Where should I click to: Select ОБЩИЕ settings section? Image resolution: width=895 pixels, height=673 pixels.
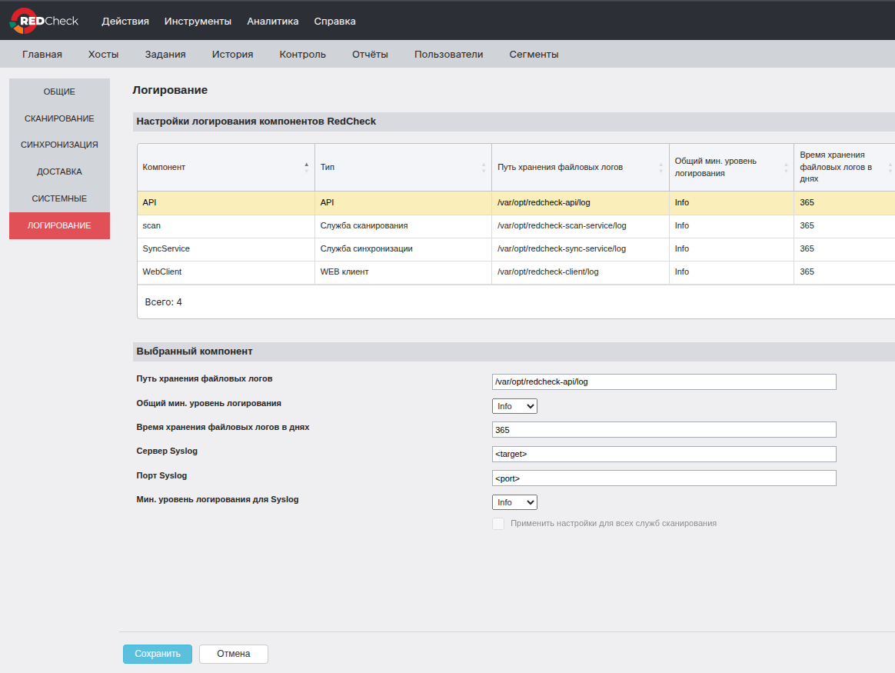(59, 92)
